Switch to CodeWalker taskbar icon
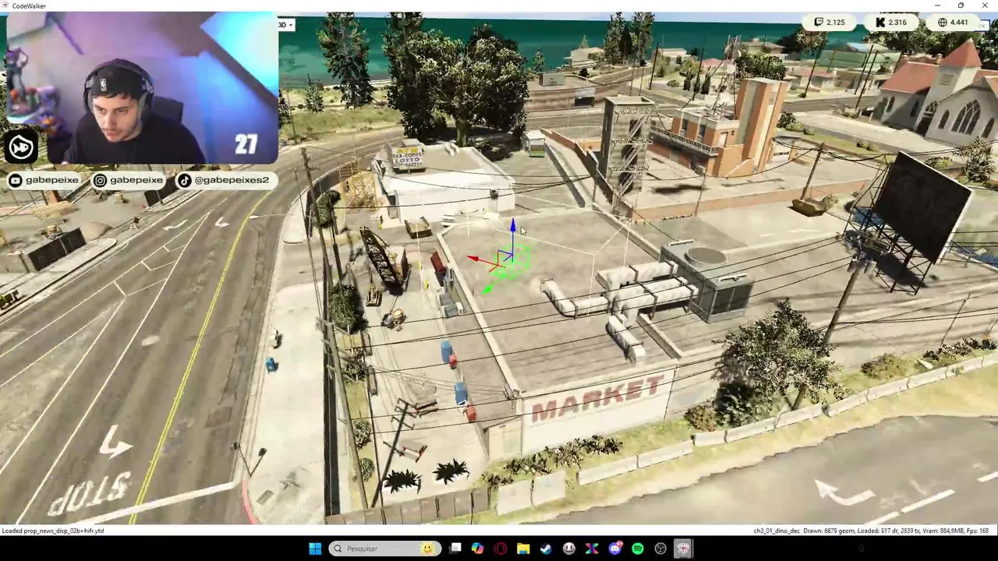Image resolution: width=998 pixels, height=561 pixels. coord(683,549)
